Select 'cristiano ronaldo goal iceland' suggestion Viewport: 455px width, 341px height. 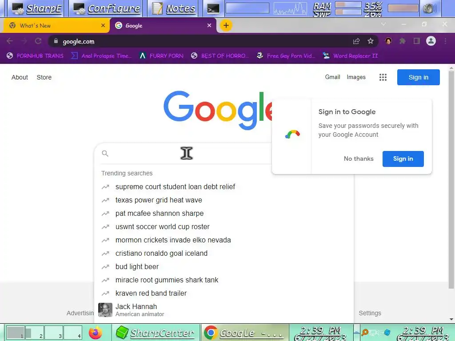(x=161, y=254)
